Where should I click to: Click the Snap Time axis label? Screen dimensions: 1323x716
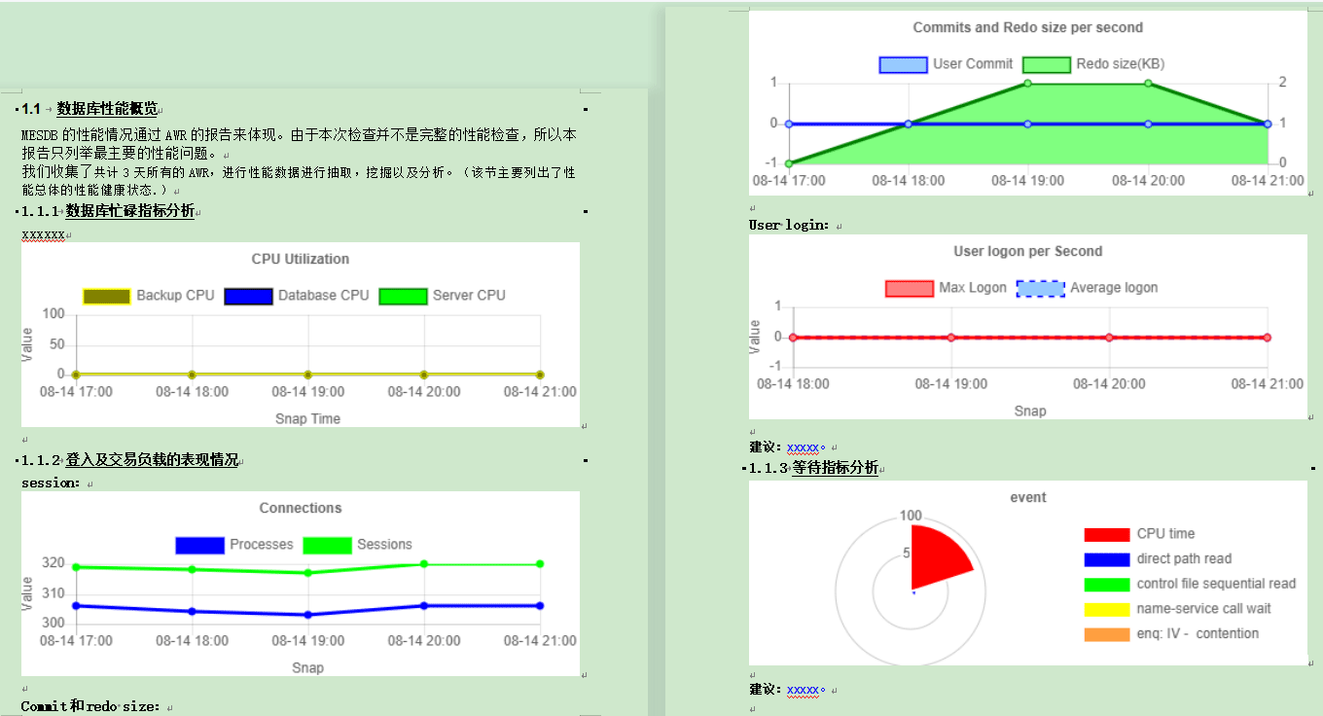(307, 418)
